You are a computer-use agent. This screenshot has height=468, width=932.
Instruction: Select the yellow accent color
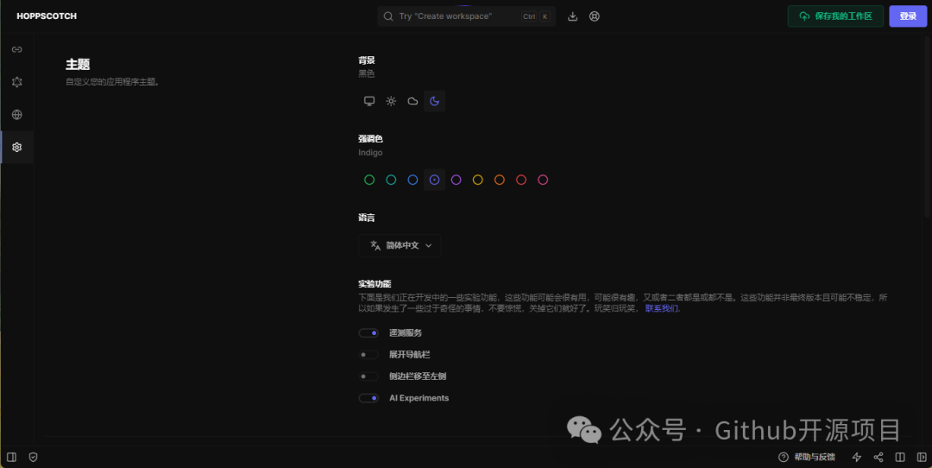(x=478, y=180)
